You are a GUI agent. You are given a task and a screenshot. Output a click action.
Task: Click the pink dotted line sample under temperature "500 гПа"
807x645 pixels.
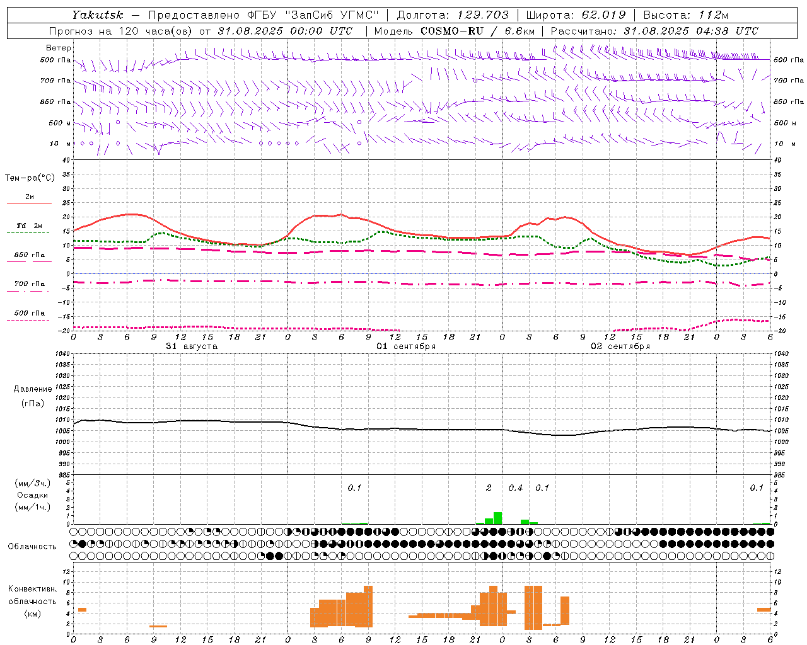28,320
